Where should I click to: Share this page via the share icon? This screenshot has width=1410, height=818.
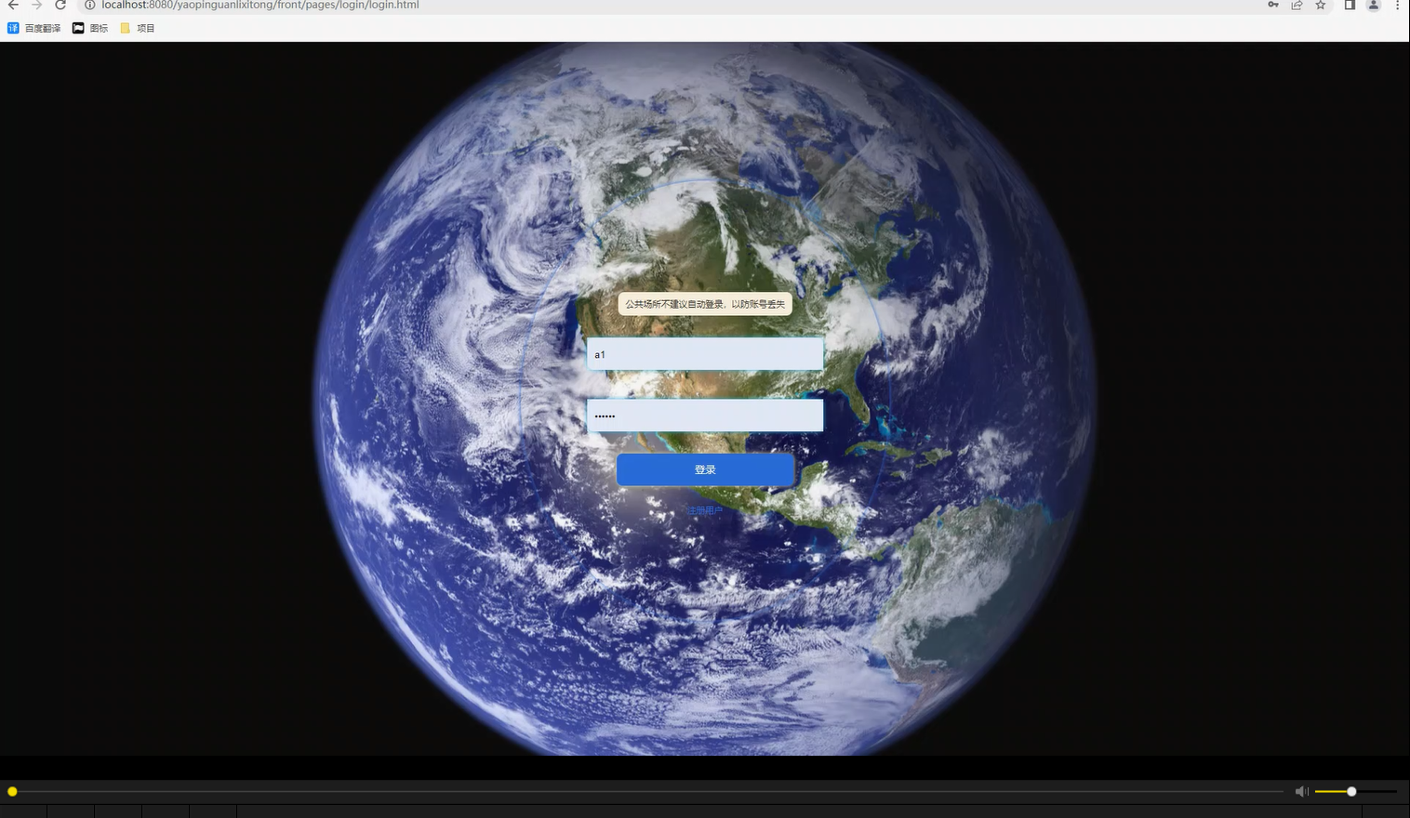[x=1297, y=6]
